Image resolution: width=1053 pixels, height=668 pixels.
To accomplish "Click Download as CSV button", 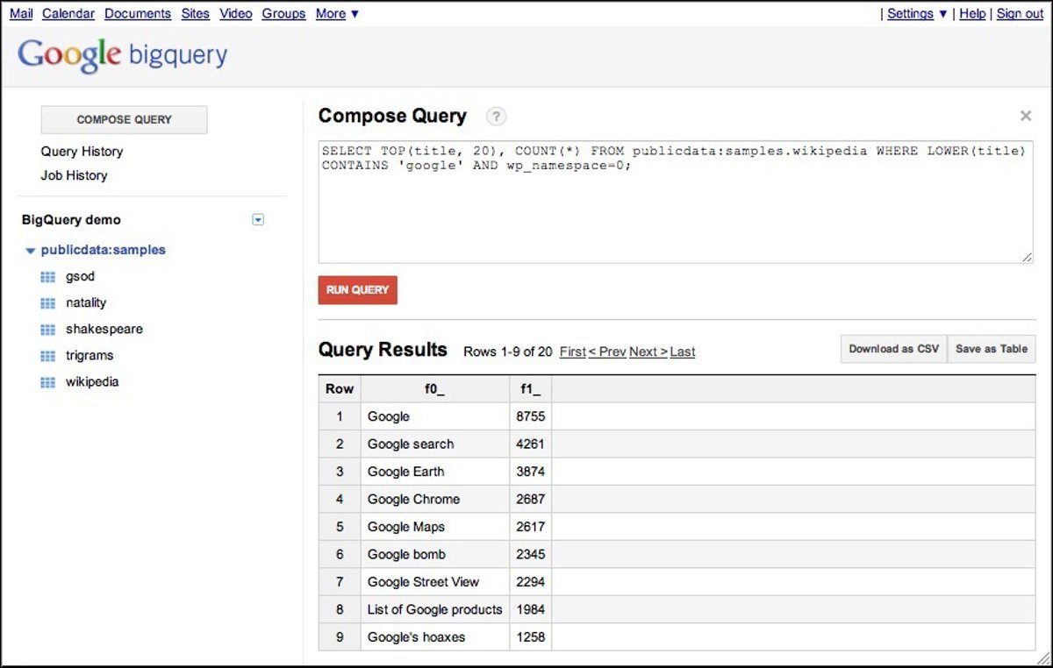I will pyautogui.click(x=893, y=349).
